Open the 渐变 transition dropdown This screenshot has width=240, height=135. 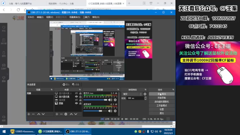point(132,94)
